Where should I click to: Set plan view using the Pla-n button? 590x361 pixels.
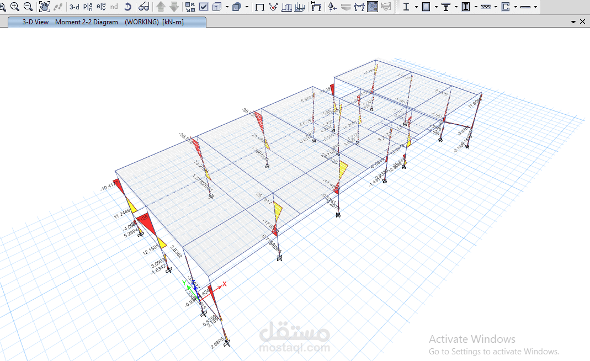[x=88, y=7]
